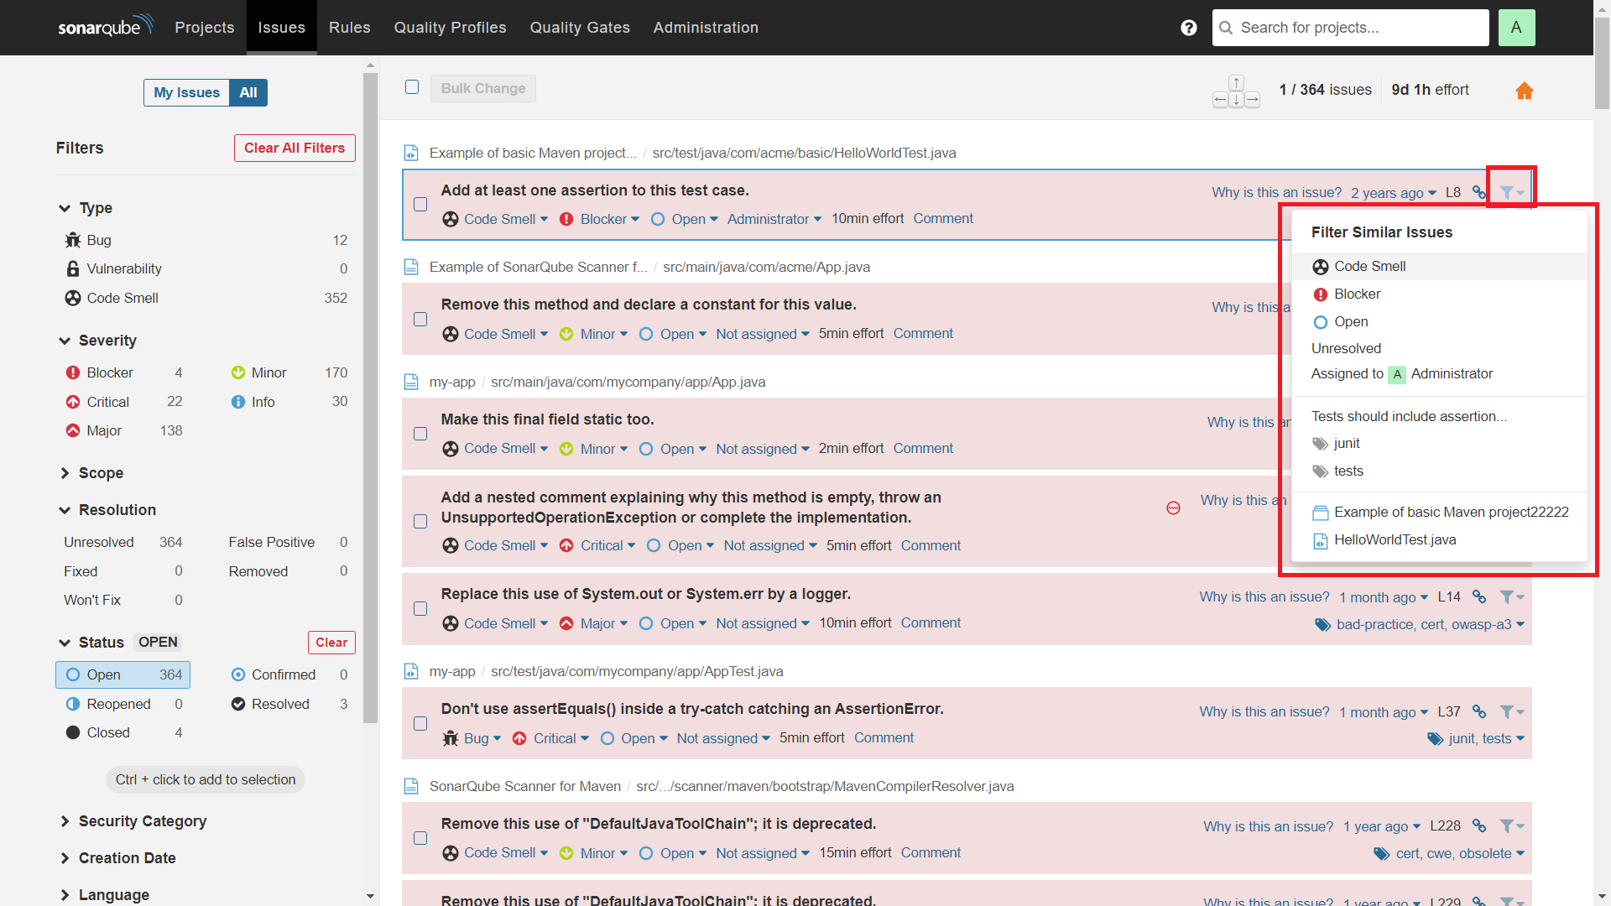Open Quality Profiles in navbar
The image size is (1611, 906).
(x=450, y=28)
